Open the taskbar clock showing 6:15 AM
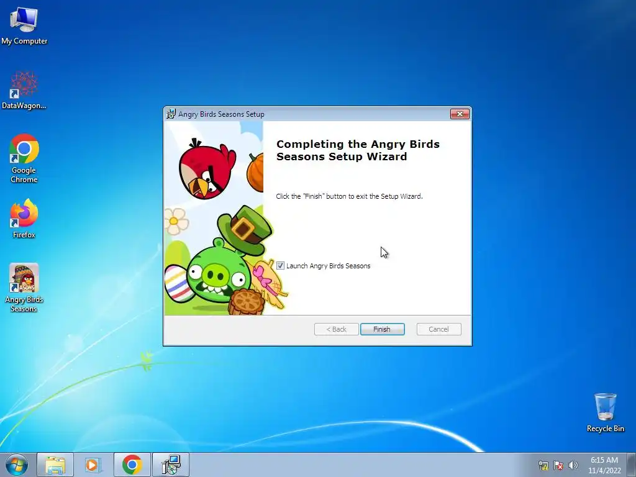Screen dimensions: 636x477 (604, 465)
